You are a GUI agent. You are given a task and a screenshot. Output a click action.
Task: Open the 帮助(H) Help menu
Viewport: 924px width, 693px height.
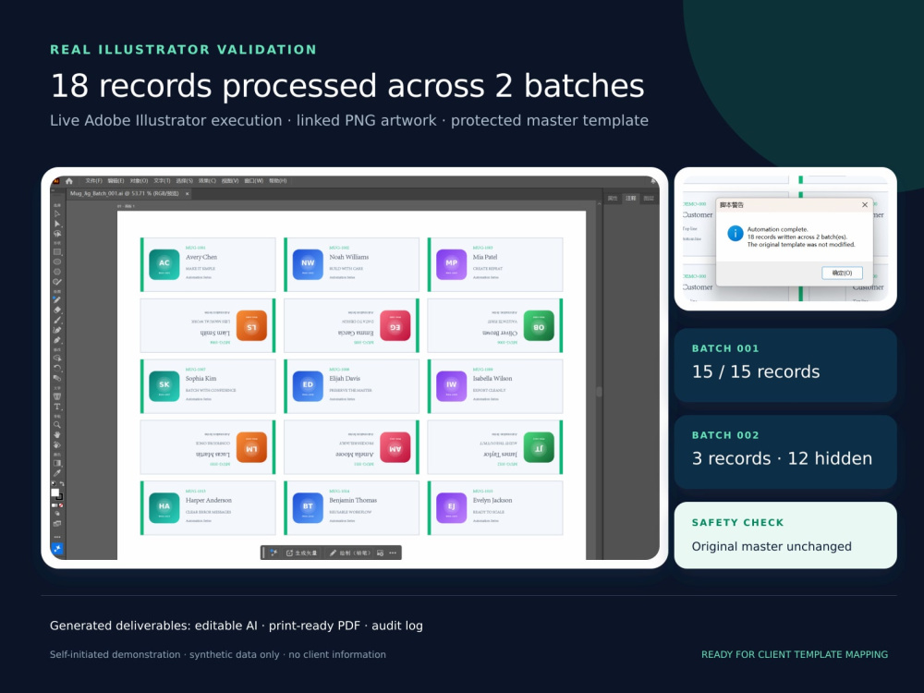(277, 181)
